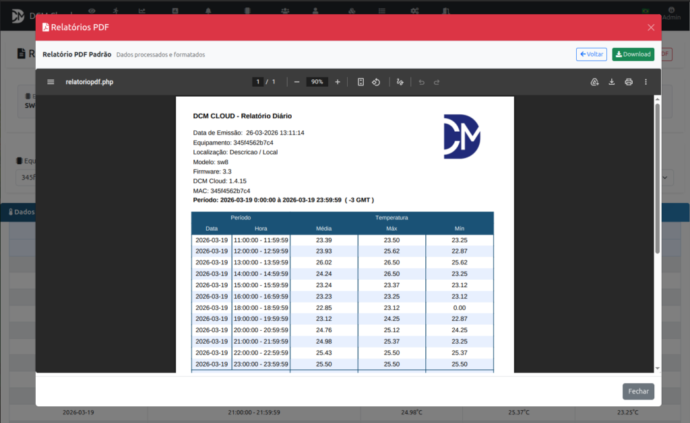The height and width of the screenshot is (423, 690).
Task: Click the redo annotation arrow
Action: pos(437,82)
